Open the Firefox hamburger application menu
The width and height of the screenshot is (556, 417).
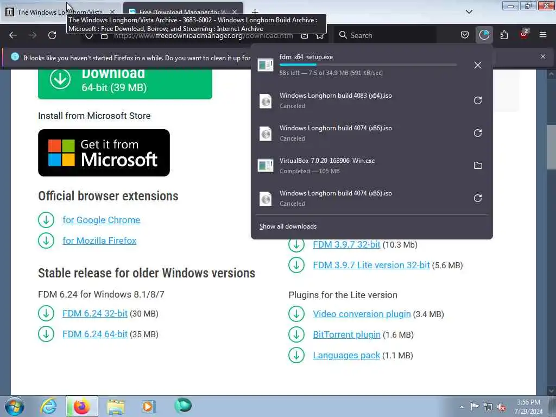(543, 35)
